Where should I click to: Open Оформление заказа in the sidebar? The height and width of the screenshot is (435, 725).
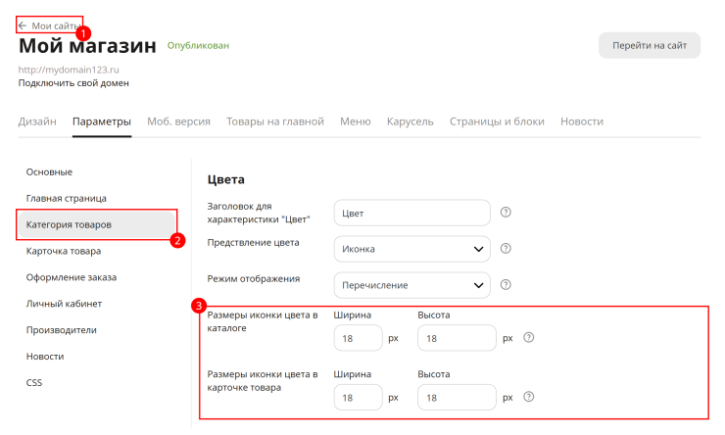point(72,277)
